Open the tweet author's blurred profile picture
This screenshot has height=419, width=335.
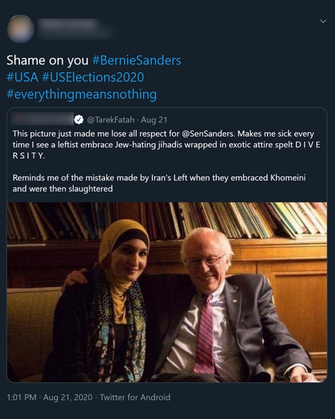21,29
